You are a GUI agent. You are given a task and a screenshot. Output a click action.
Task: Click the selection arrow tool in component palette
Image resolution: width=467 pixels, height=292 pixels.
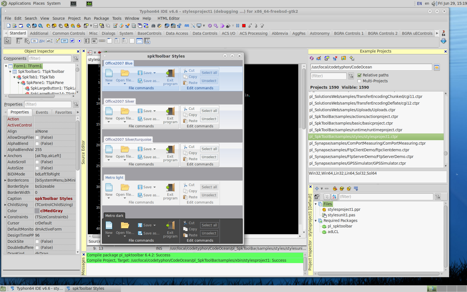click(8, 41)
